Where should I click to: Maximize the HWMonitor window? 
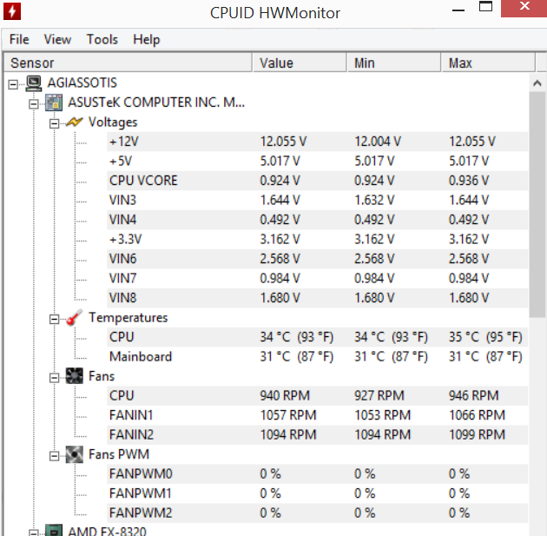(485, 7)
